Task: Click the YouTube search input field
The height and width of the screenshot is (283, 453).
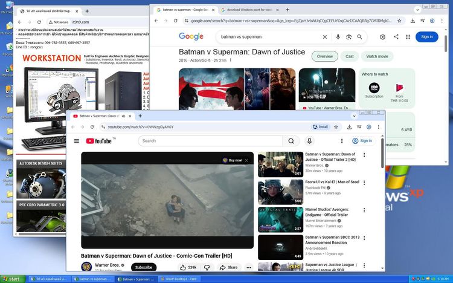Action: coord(211,141)
